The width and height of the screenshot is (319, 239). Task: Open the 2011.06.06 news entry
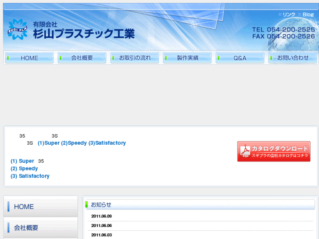[101, 225]
